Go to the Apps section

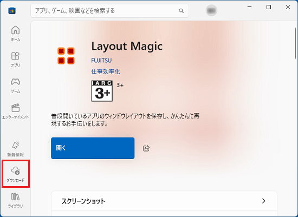click(x=15, y=60)
